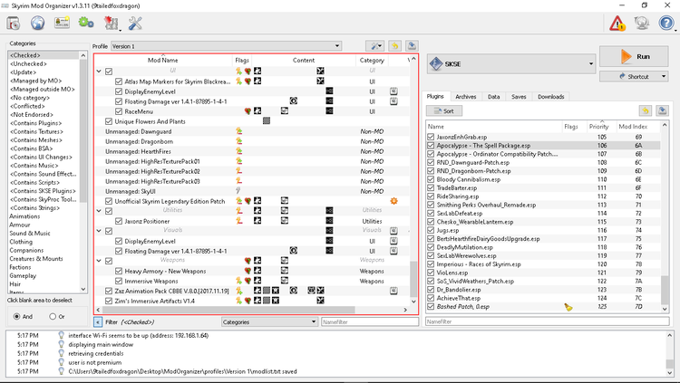Toggle Unique Flowers And Plants checkbox
This screenshot has width=680, height=383.
109,121
